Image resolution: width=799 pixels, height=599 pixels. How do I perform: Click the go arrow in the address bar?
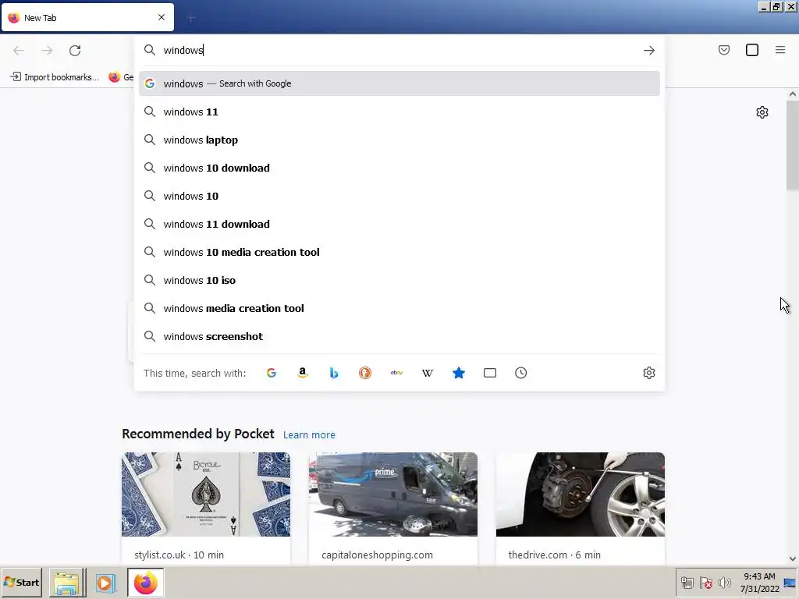pos(648,50)
